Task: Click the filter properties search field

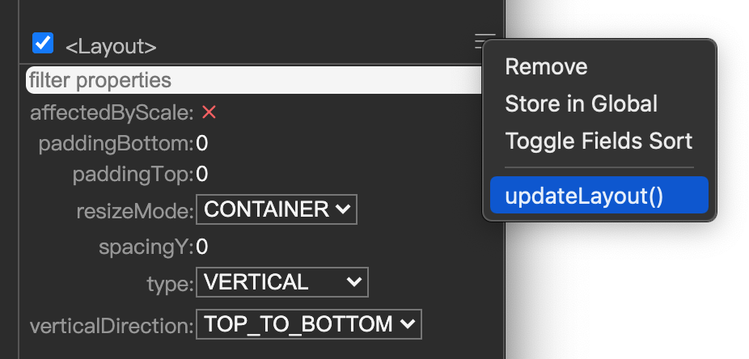Action: (251, 80)
